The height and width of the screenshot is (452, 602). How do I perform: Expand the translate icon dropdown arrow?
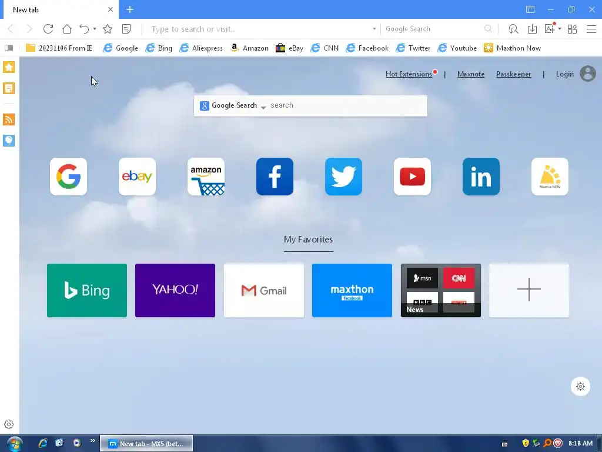(560, 29)
